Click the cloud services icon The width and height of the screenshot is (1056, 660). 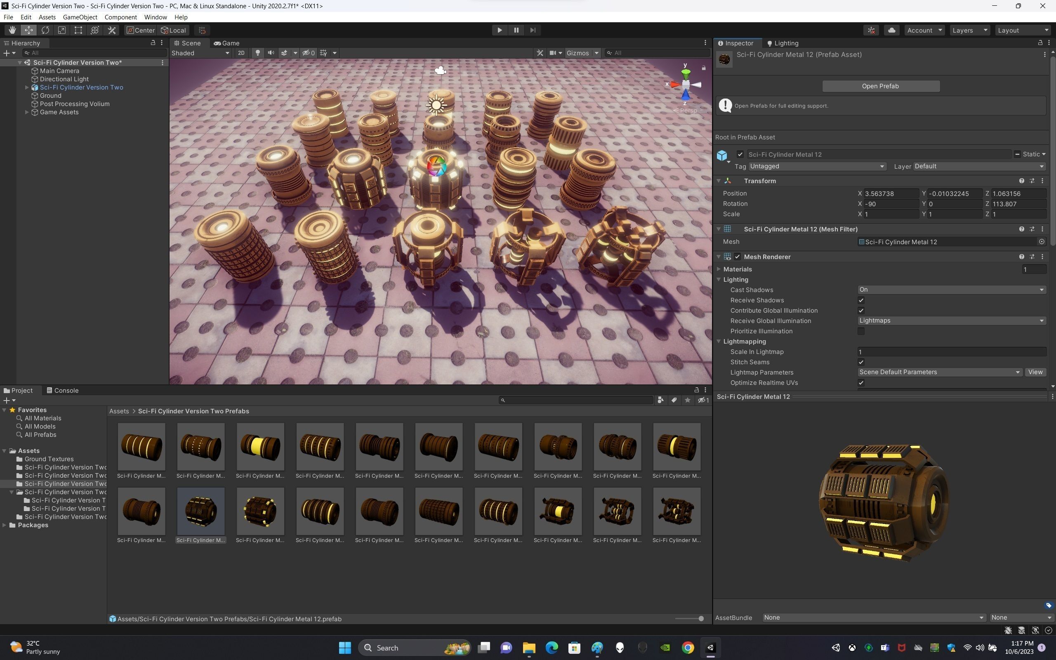[891, 30]
